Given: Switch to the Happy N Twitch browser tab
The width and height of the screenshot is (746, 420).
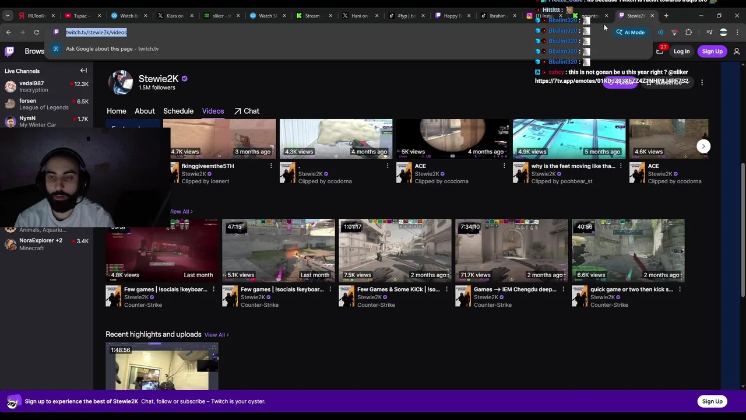Looking at the screenshot, I should (x=452, y=16).
